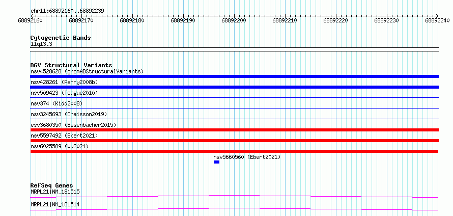This screenshot has height=216, width=453.
Task: Click the nsv5660560 (Ebert2021) label
Action: point(247,157)
